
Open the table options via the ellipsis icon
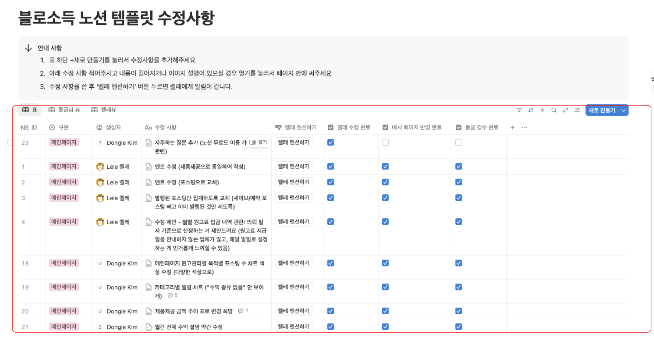524,127
